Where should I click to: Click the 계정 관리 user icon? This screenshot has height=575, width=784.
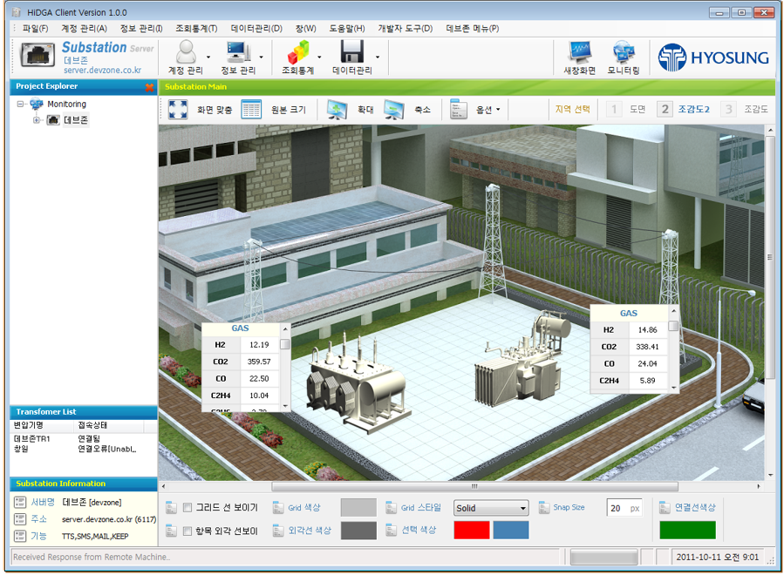pos(186,52)
